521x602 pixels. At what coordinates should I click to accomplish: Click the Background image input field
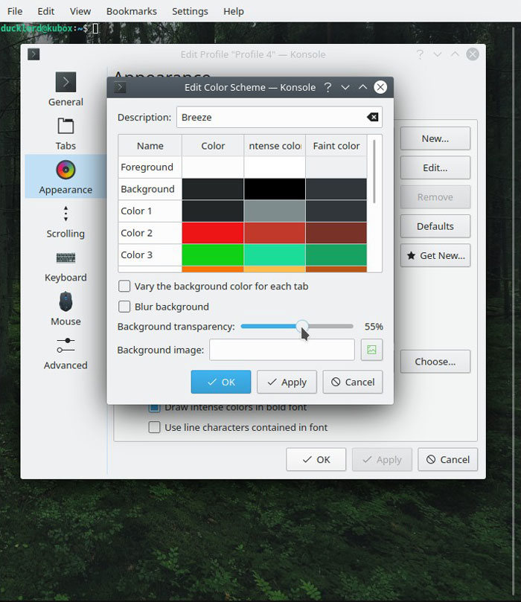click(x=282, y=350)
